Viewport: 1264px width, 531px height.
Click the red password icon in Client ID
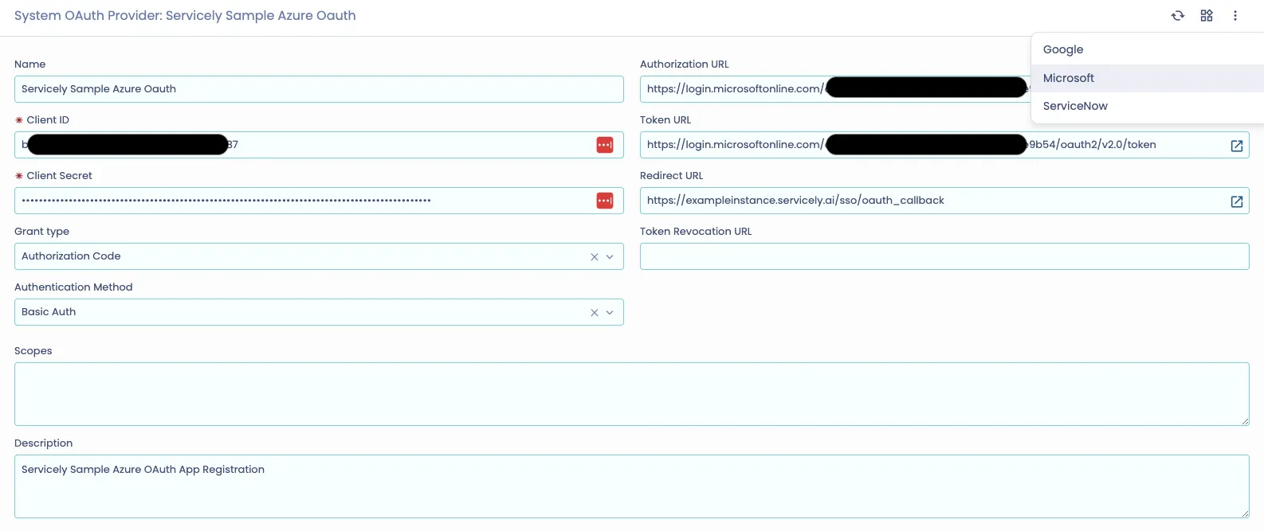[605, 145]
